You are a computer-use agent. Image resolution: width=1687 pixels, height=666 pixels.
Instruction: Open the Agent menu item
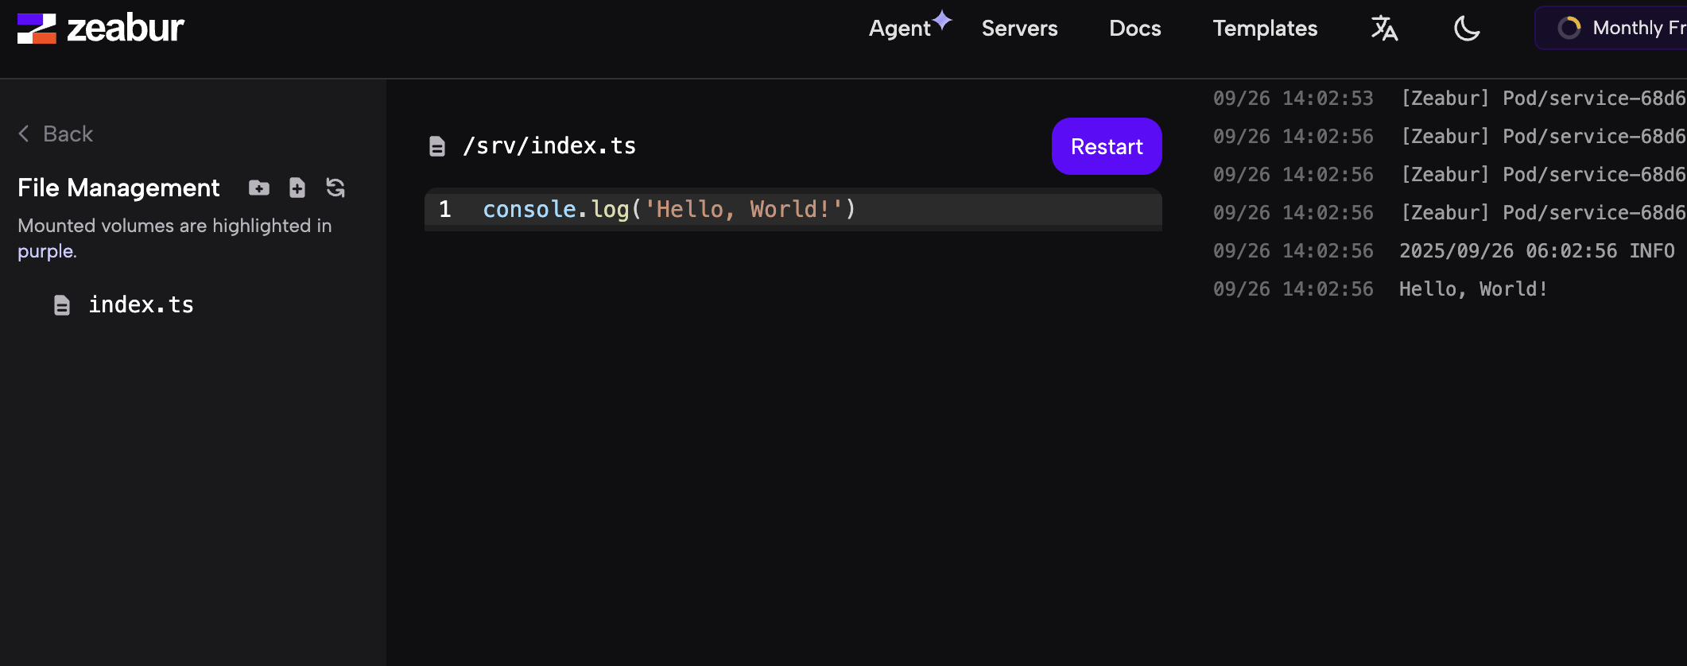tap(900, 29)
